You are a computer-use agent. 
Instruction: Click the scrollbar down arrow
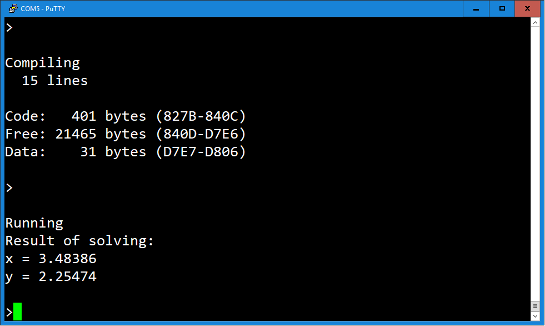535,316
